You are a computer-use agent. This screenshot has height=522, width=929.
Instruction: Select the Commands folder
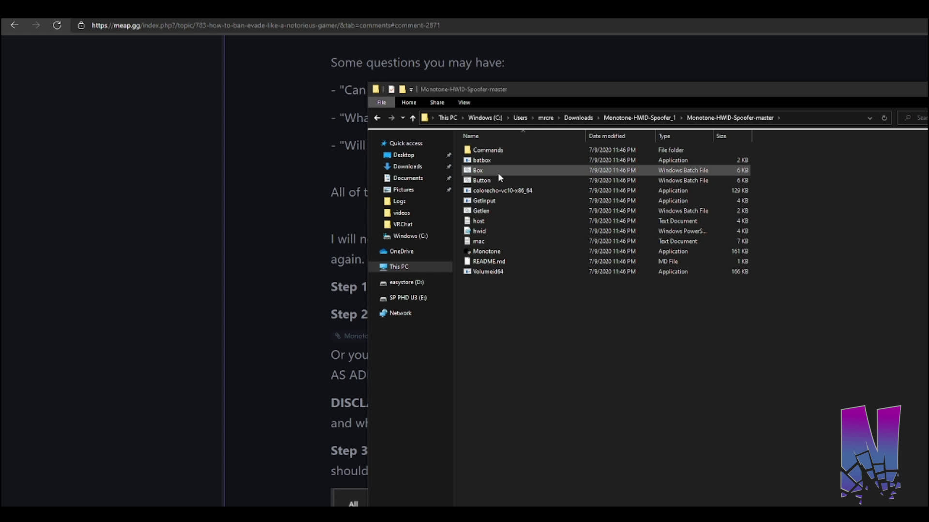point(488,150)
